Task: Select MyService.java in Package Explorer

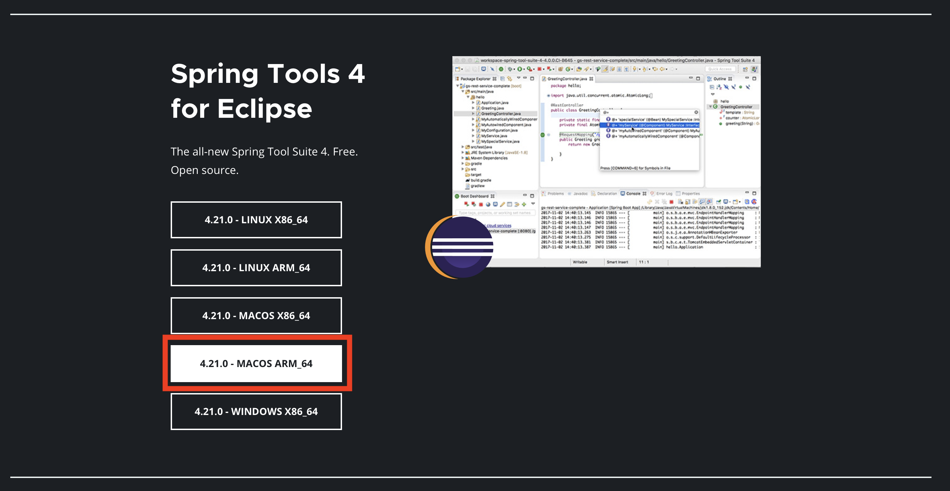Action: tap(494, 136)
